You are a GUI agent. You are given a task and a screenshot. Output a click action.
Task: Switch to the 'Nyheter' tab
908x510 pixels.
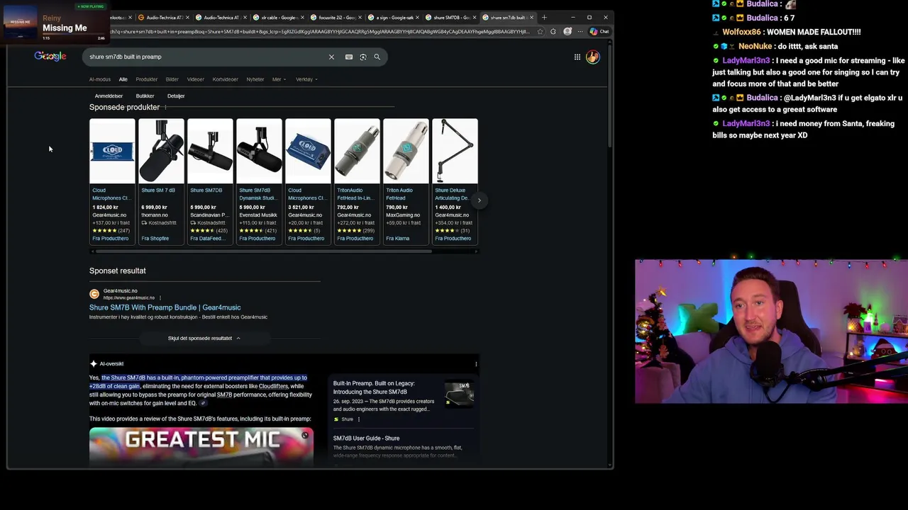[255, 79]
